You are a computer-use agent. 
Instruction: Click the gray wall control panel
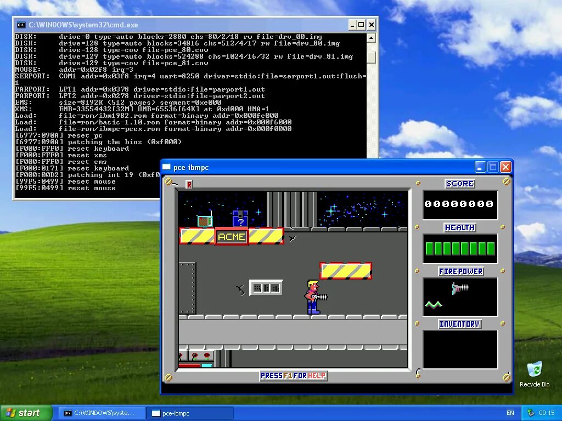point(266,288)
